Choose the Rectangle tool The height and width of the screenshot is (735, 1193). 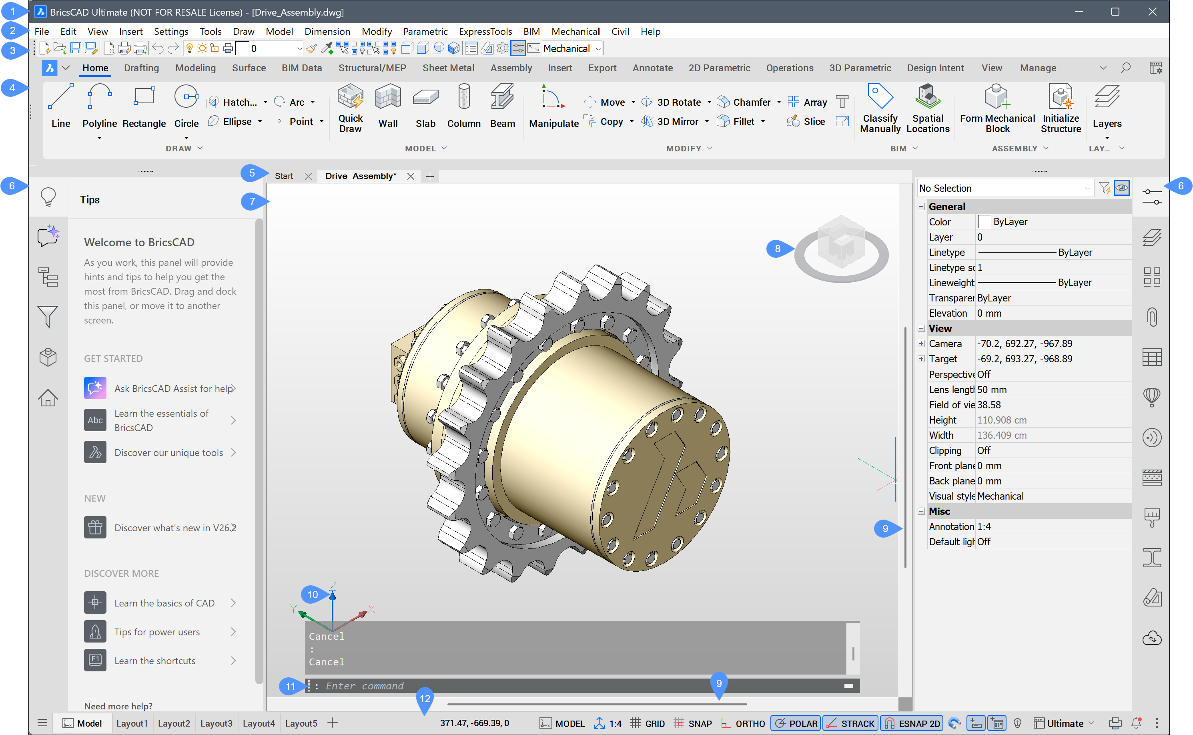144,106
